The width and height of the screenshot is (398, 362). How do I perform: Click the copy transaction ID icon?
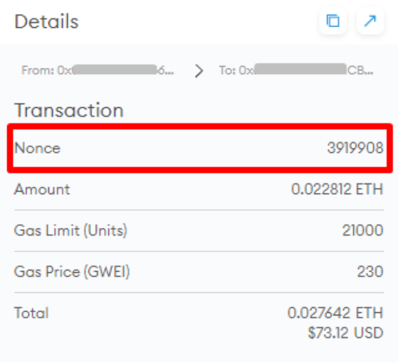[333, 22]
